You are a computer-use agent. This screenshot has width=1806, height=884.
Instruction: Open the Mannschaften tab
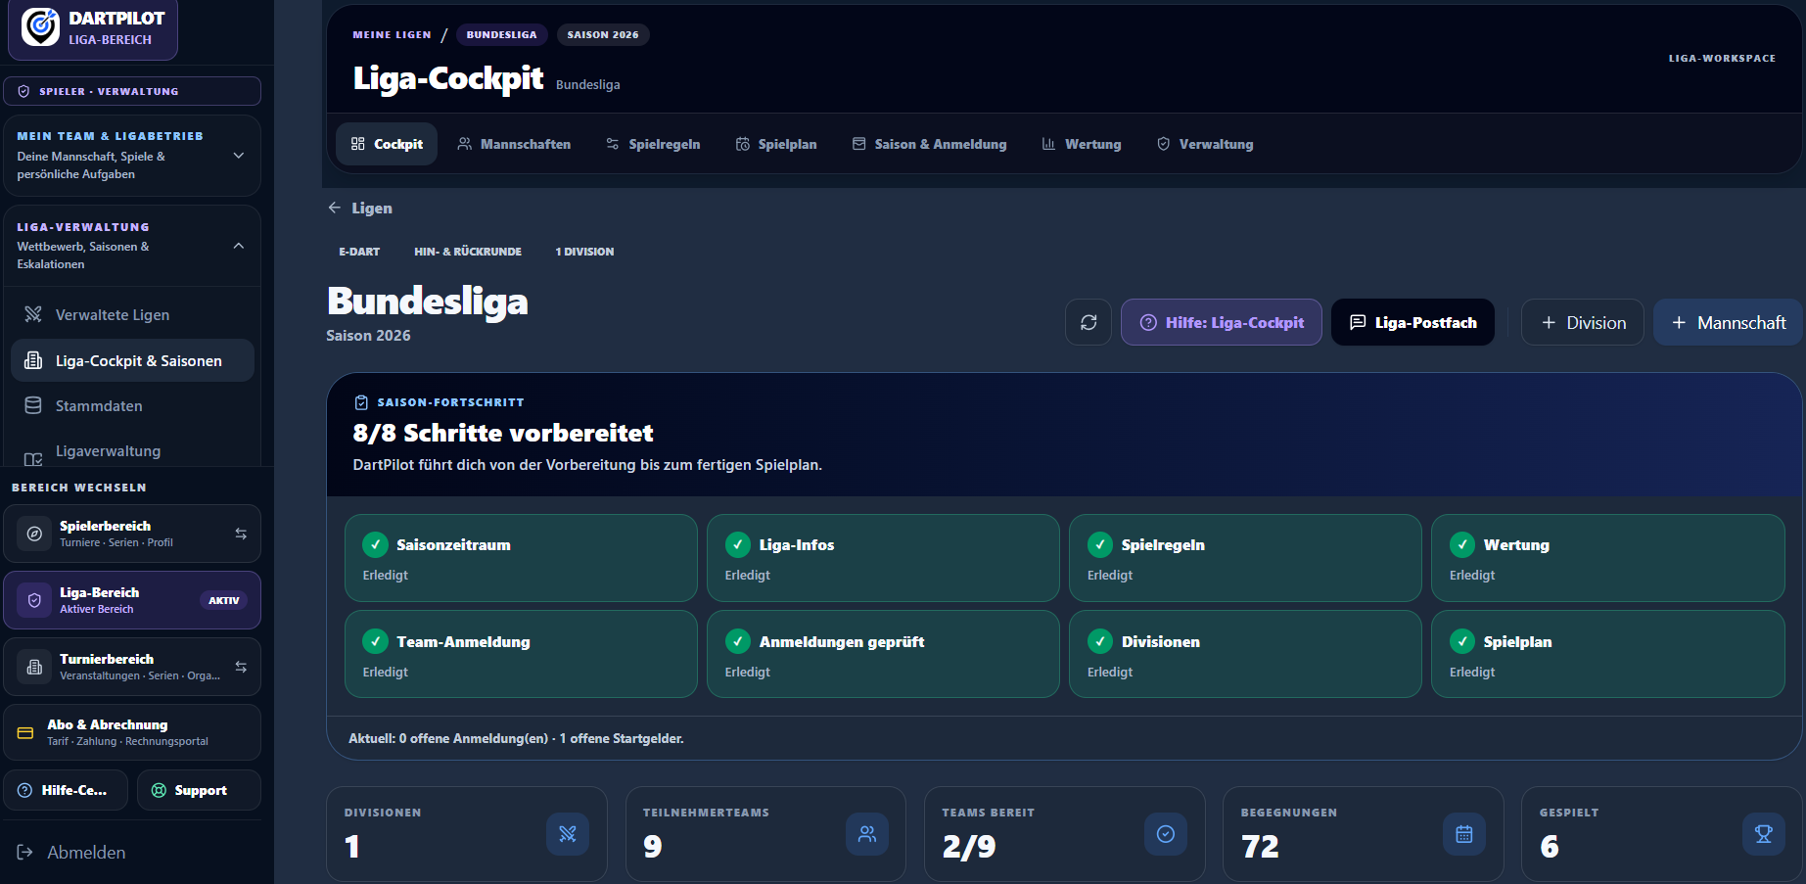pyautogui.click(x=514, y=144)
